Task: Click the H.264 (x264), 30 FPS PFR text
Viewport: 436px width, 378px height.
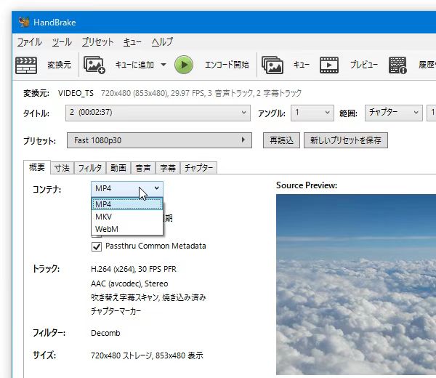Action: pos(134,269)
